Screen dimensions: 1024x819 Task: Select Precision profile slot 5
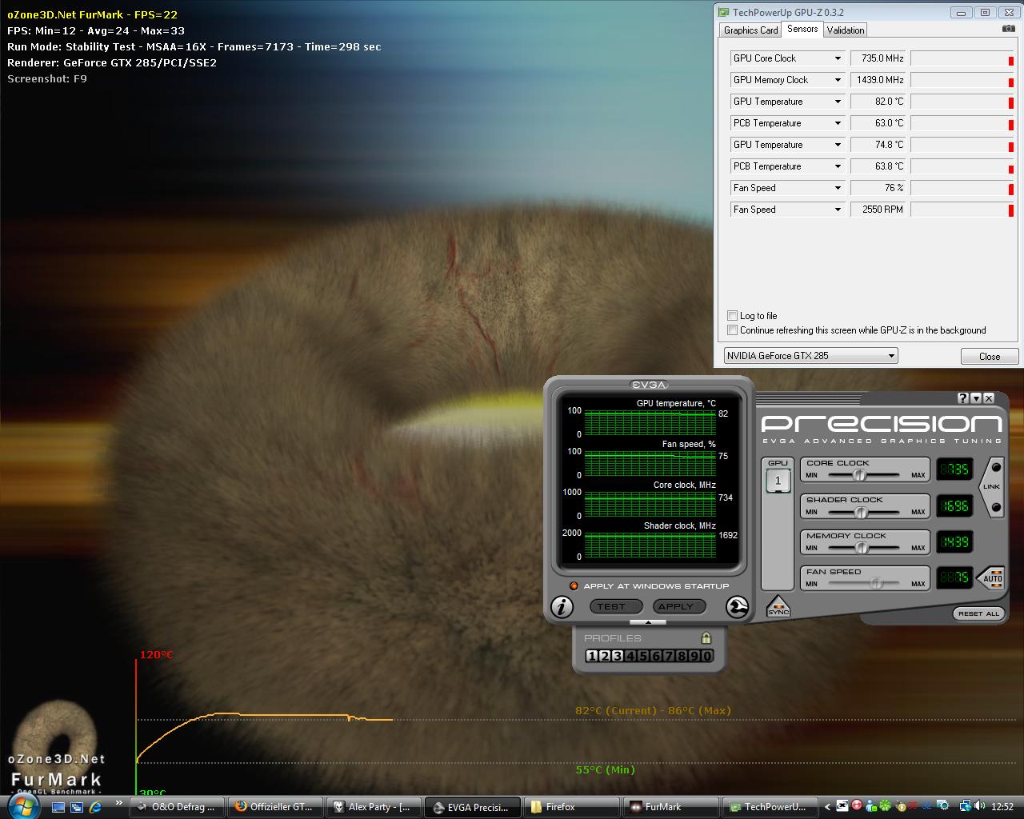click(643, 656)
